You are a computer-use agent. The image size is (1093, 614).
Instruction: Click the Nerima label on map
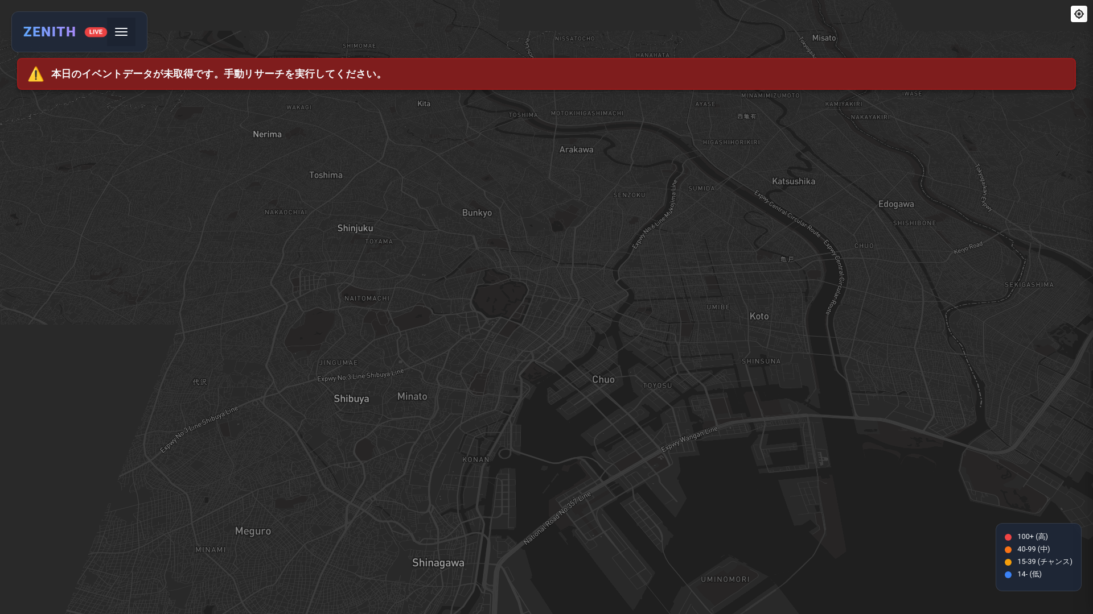pyautogui.click(x=267, y=134)
